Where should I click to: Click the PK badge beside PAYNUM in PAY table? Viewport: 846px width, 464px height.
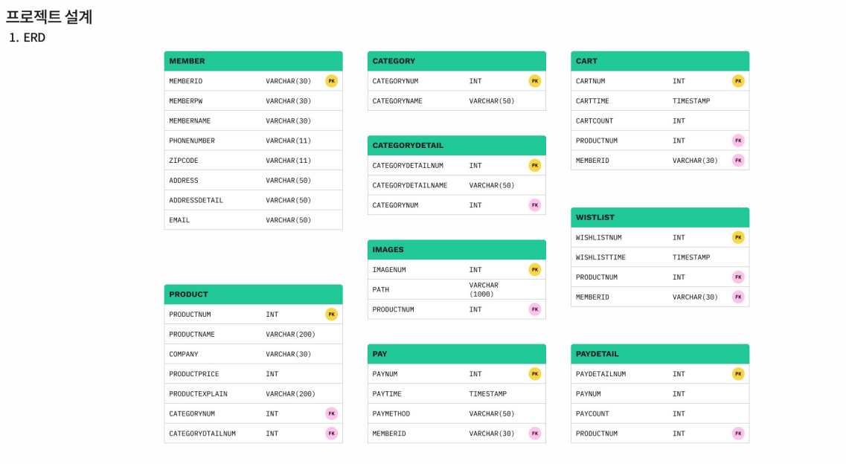click(x=535, y=374)
